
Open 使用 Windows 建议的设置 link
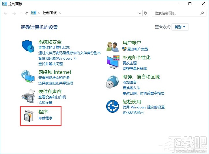coord(143,107)
